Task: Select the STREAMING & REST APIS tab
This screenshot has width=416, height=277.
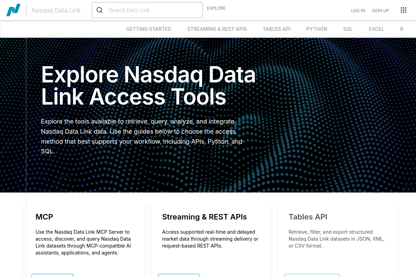Action: pos(217,29)
